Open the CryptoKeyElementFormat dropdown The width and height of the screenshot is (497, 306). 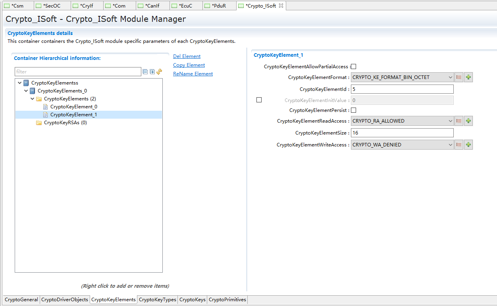point(402,77)
